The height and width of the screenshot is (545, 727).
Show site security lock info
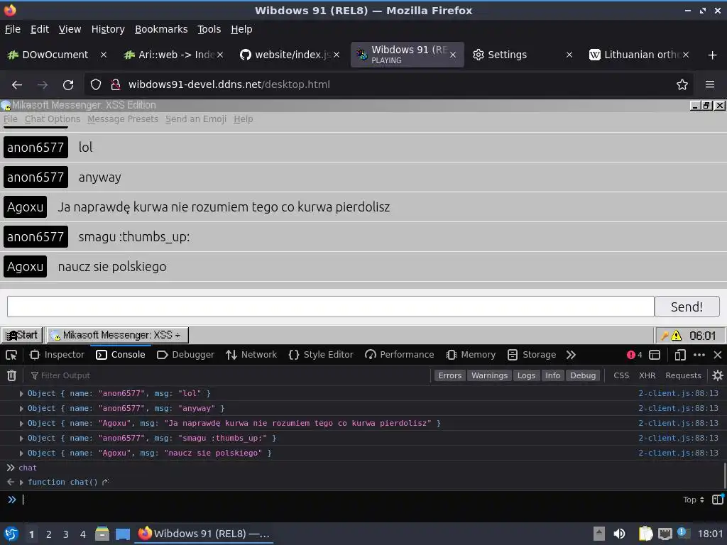(x=116, y=84)
